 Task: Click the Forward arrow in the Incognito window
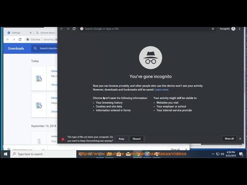[68, 29]
